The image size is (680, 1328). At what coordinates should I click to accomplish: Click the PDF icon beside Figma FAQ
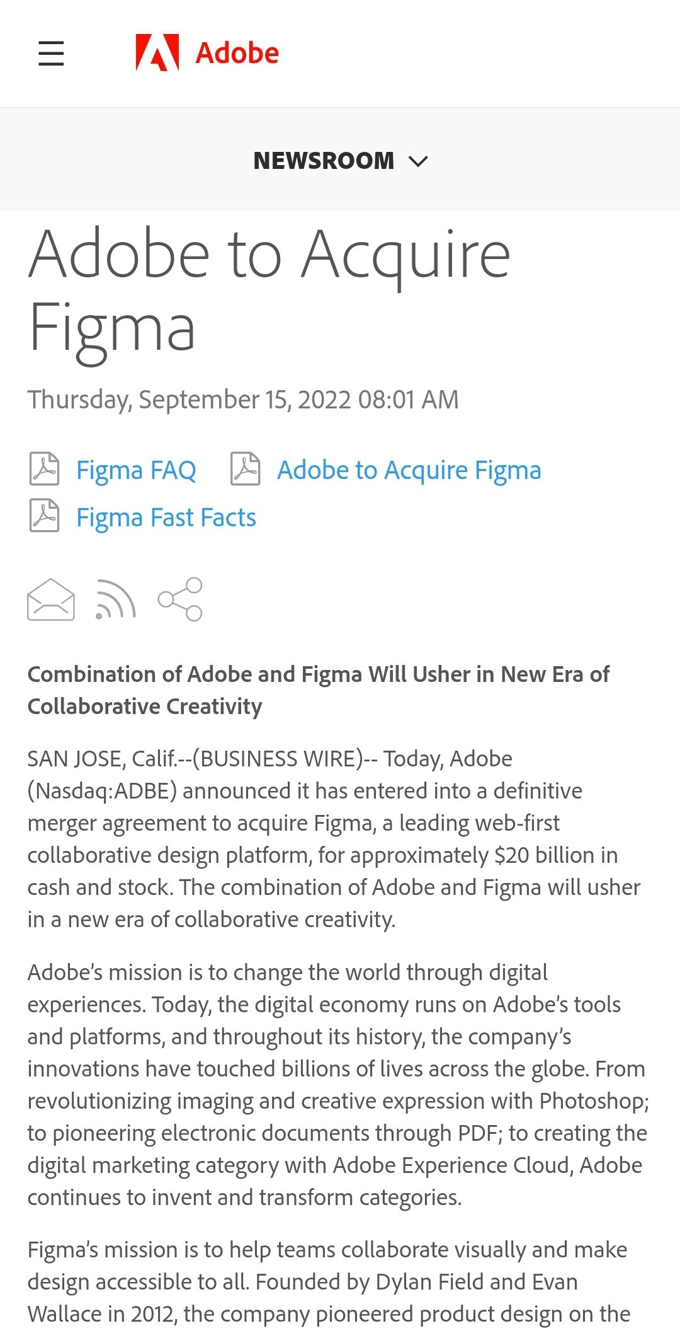point(45,469)
